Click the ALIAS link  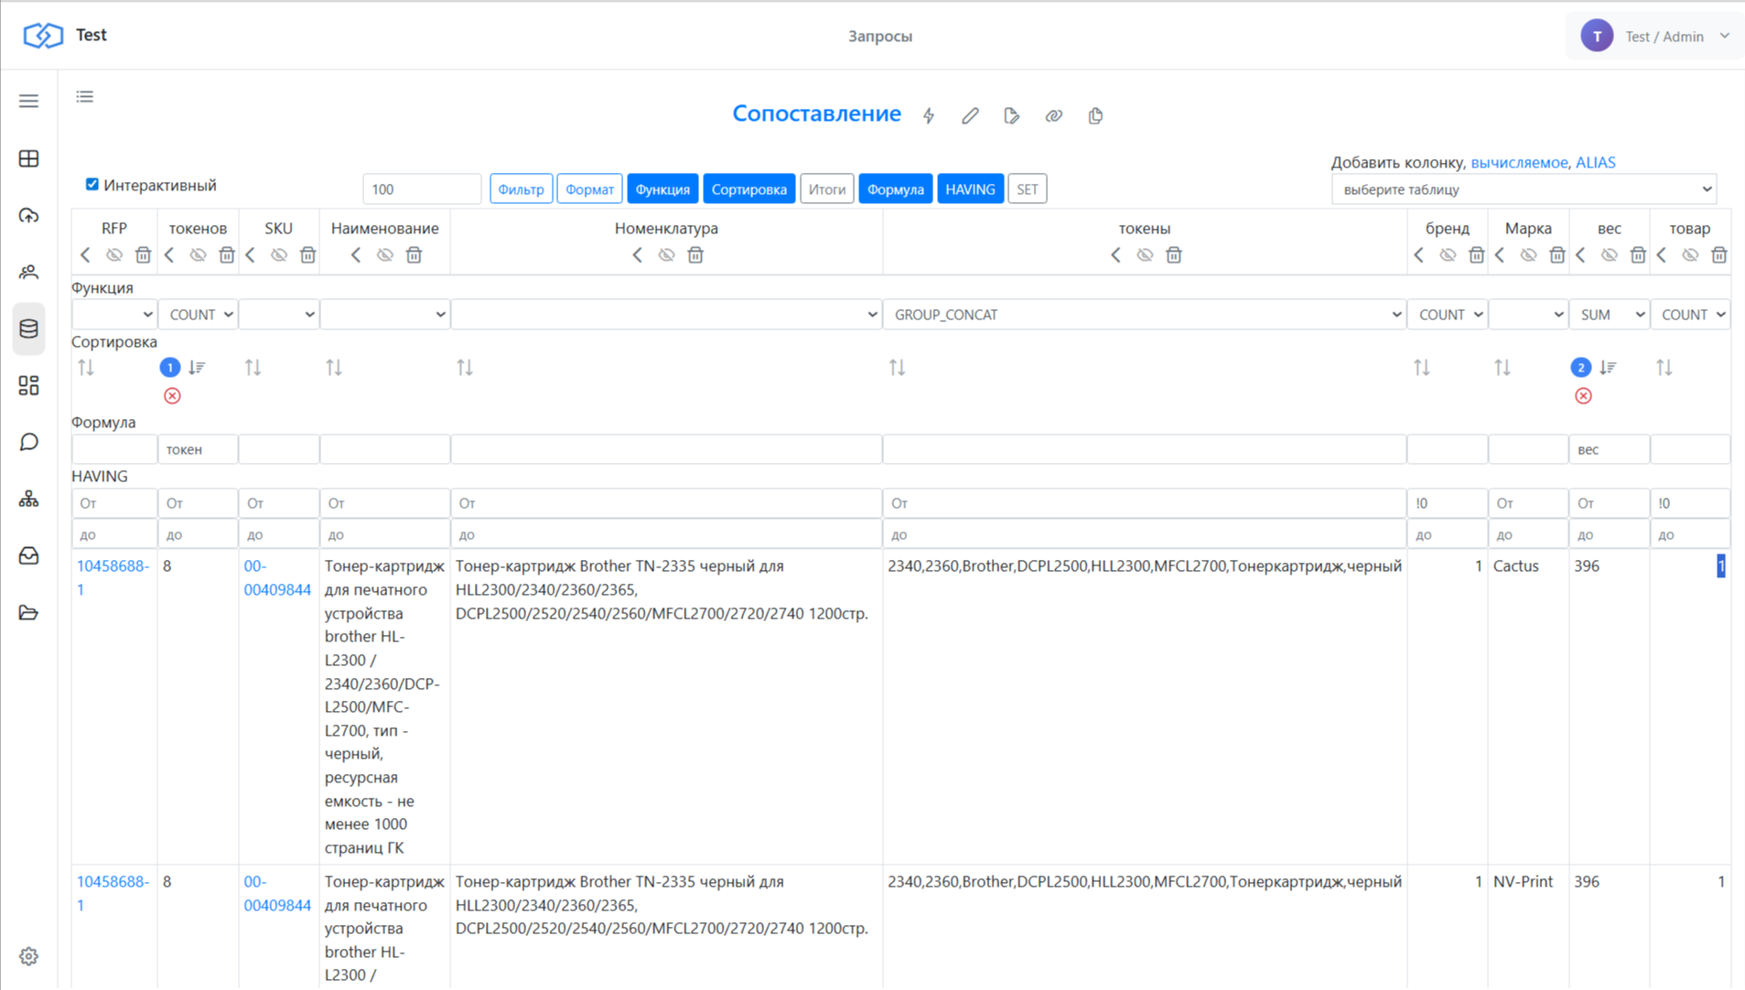(1596, 163)
